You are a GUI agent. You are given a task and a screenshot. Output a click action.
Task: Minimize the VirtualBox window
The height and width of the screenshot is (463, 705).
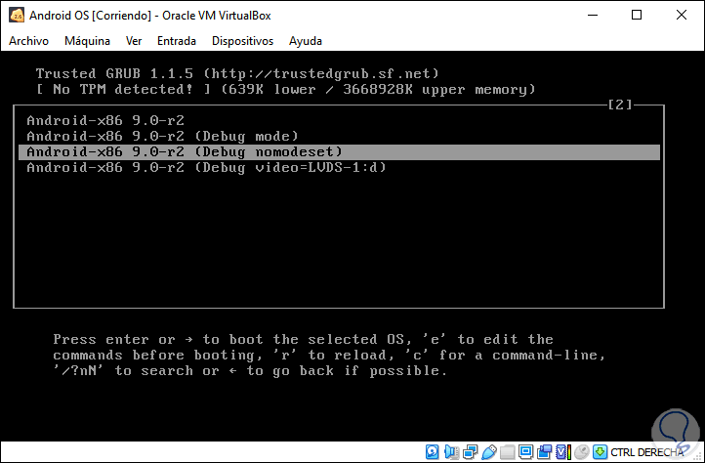(x=593, y=16)
